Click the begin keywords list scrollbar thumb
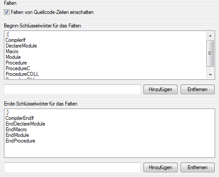 [210, 53]
